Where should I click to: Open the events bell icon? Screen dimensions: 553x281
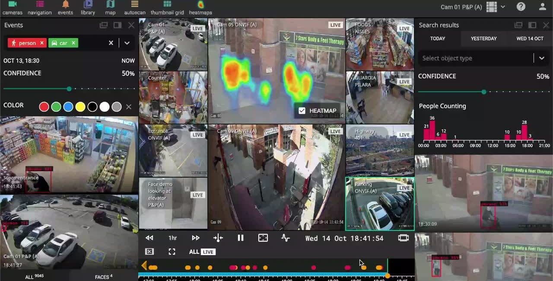click(65, 7)
